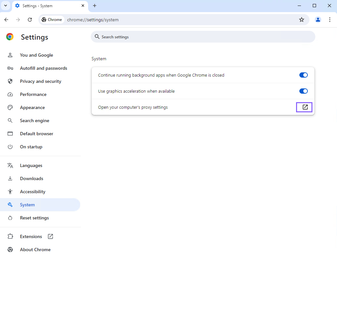Click the Downloads arrow icon
The width and height of the screenshot is (337, 317).
[10, 178]
